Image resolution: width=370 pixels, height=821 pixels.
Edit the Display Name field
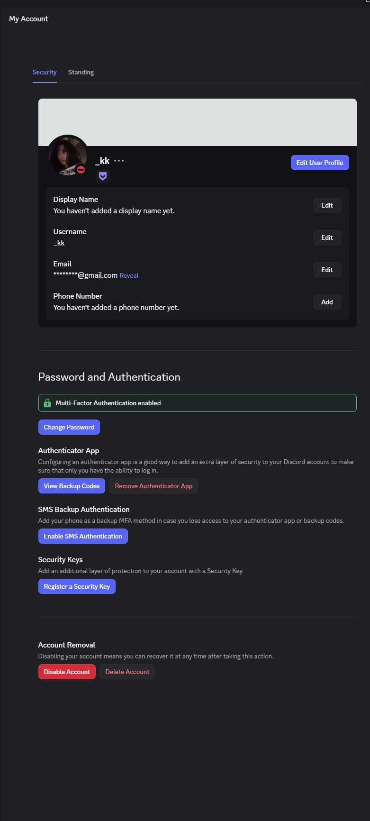pos(327,205)
